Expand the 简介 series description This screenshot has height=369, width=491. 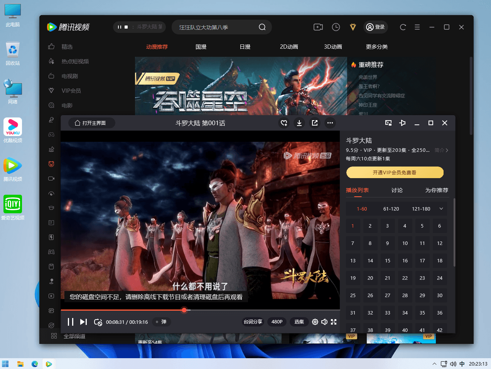pyautogui.click(x=441, y=150)
